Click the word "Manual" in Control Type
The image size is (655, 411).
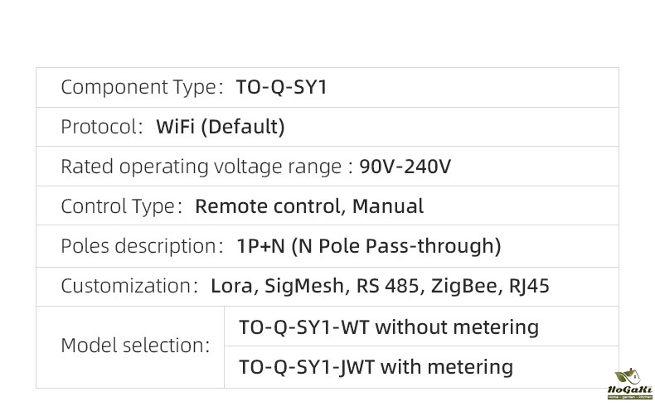pyautogui.click(x=388, y=206)
